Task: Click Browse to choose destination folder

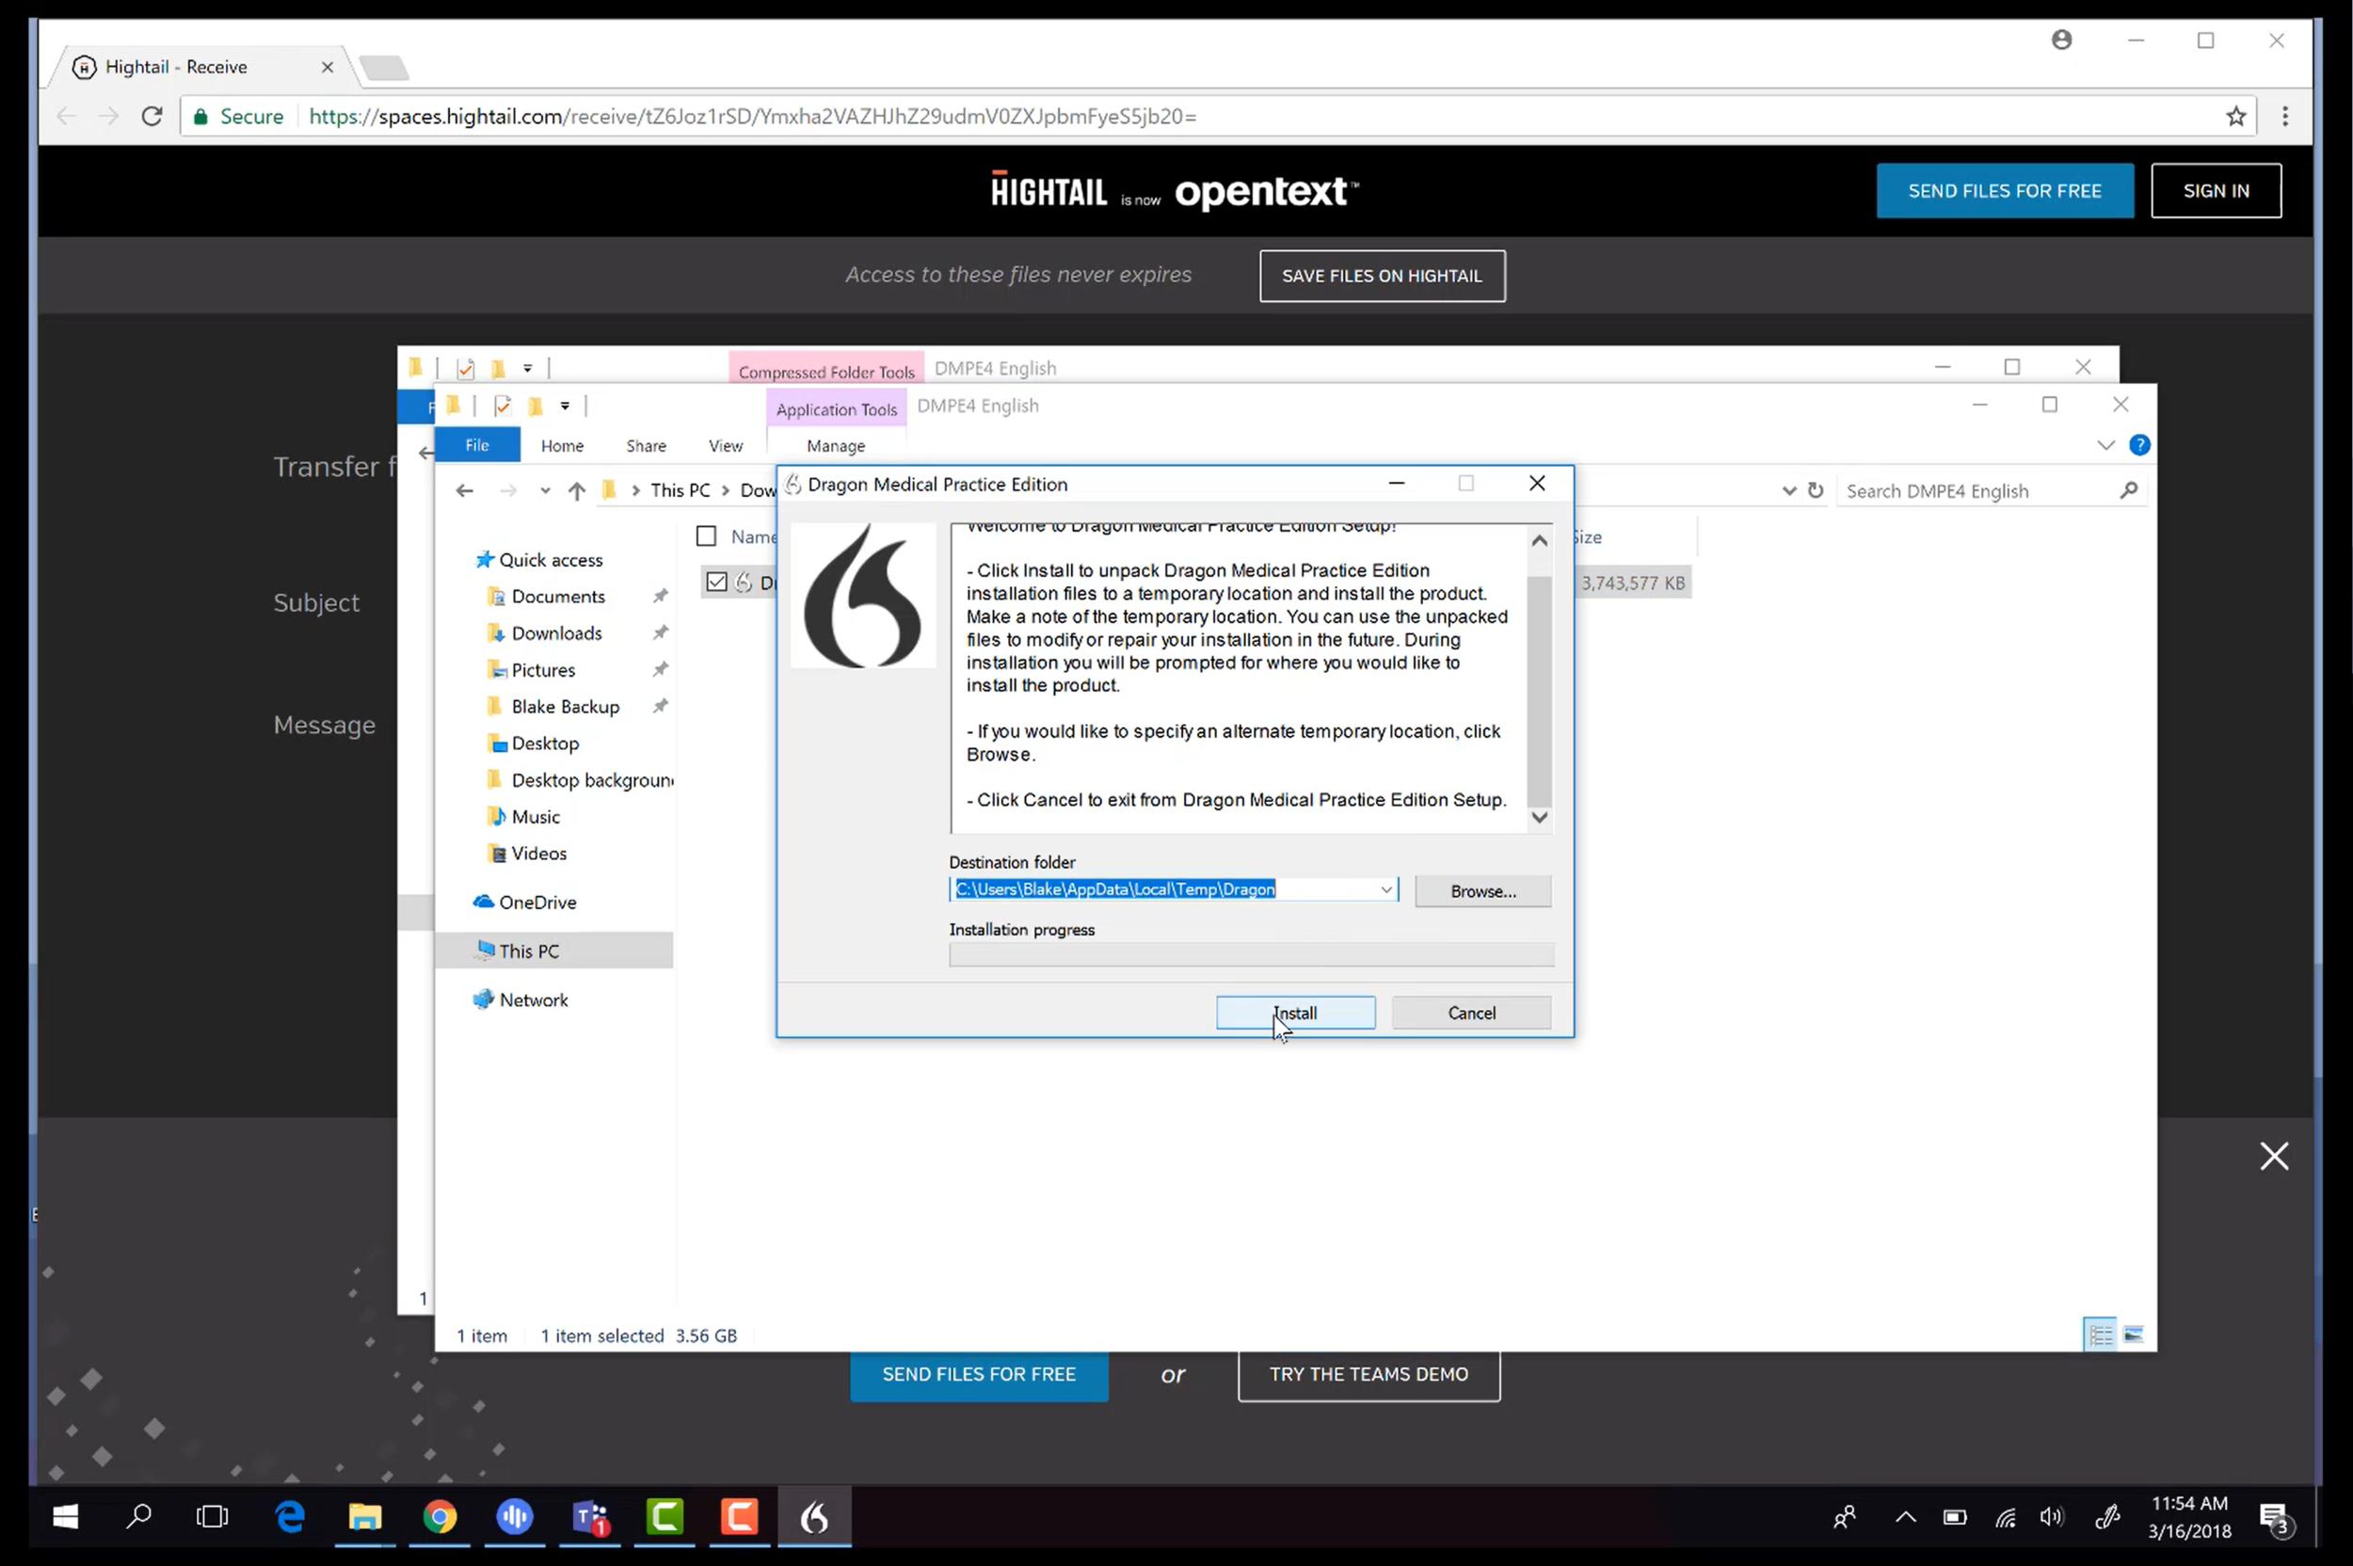Action: [1482, 891]
